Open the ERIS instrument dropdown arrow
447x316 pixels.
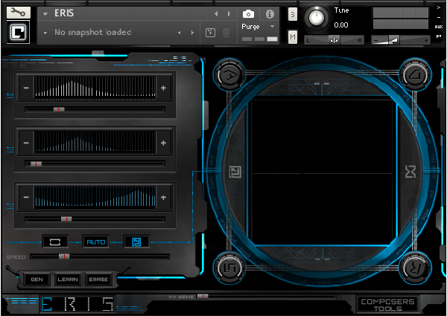(45, 13)
